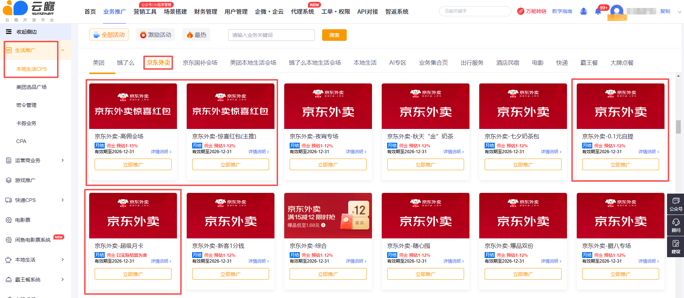
Task: Open the notification bell icon
Action: coord(598,12)
